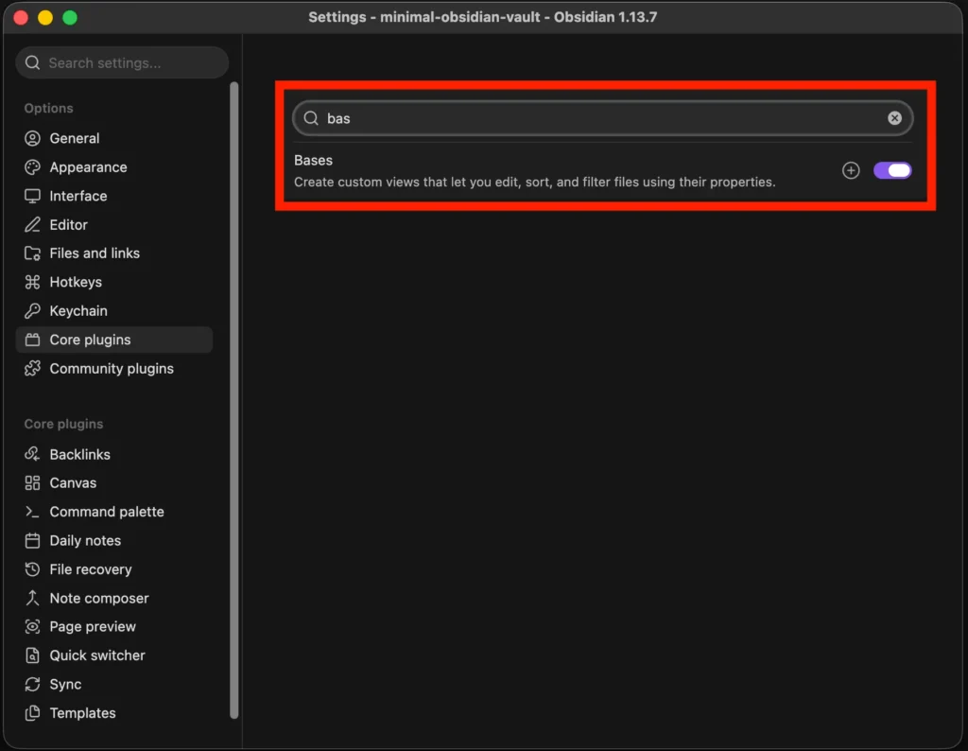Screen dimensions: 968x751
Task: Click the Hotkeys command-key icon
Action: click(x=32, y=282)
